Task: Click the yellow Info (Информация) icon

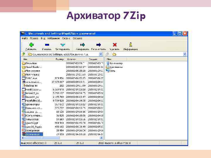Action: click(130, 44)
